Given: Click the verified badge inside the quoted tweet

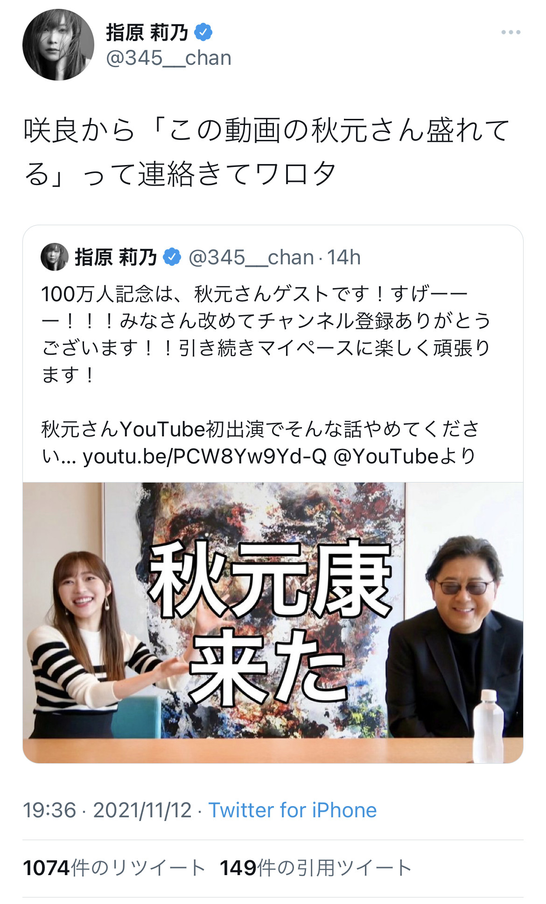Looking at the screenshot, I should pyautogui.click(x=172, y=257).
